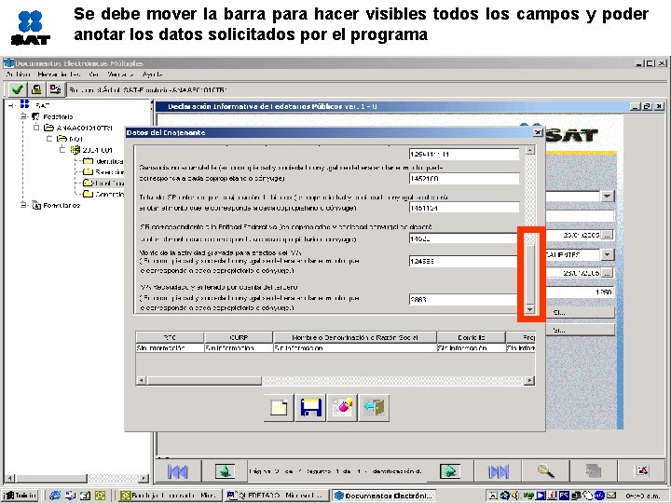Click the Nombre o Denominación column header

[x=355, y=337]
